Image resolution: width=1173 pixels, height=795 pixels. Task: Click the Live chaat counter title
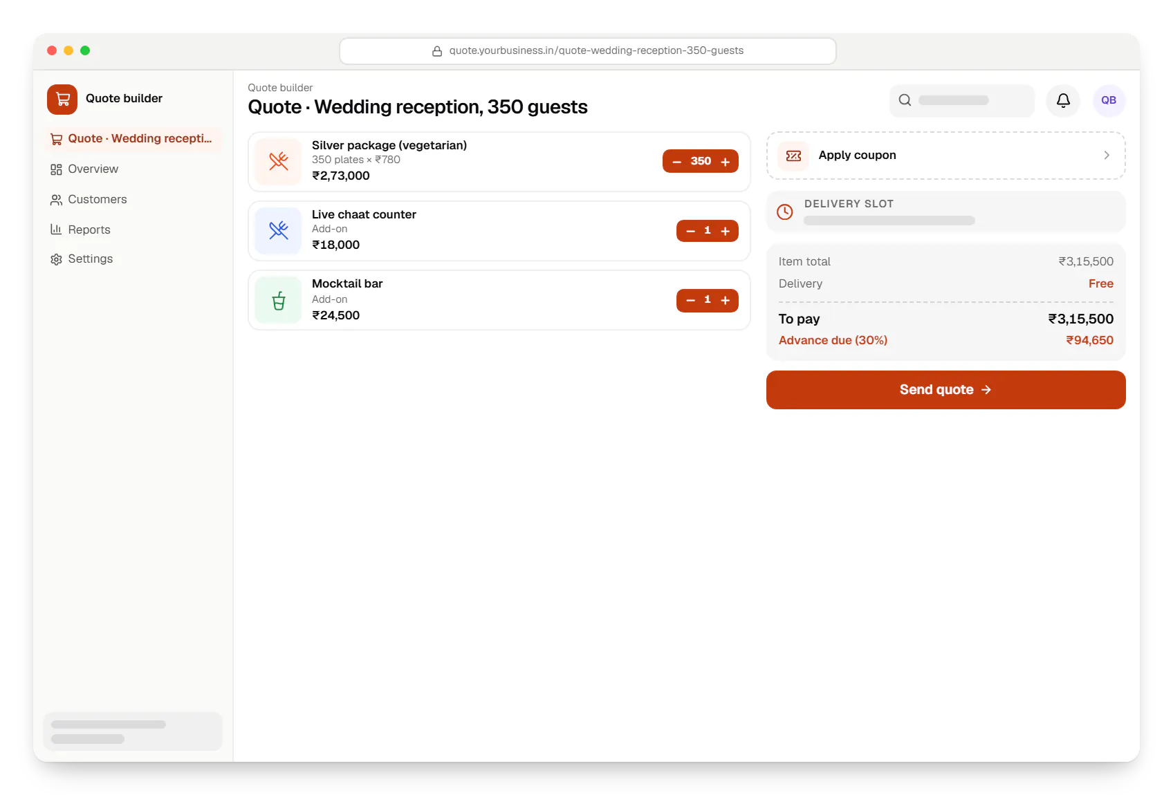pos(364,214)
